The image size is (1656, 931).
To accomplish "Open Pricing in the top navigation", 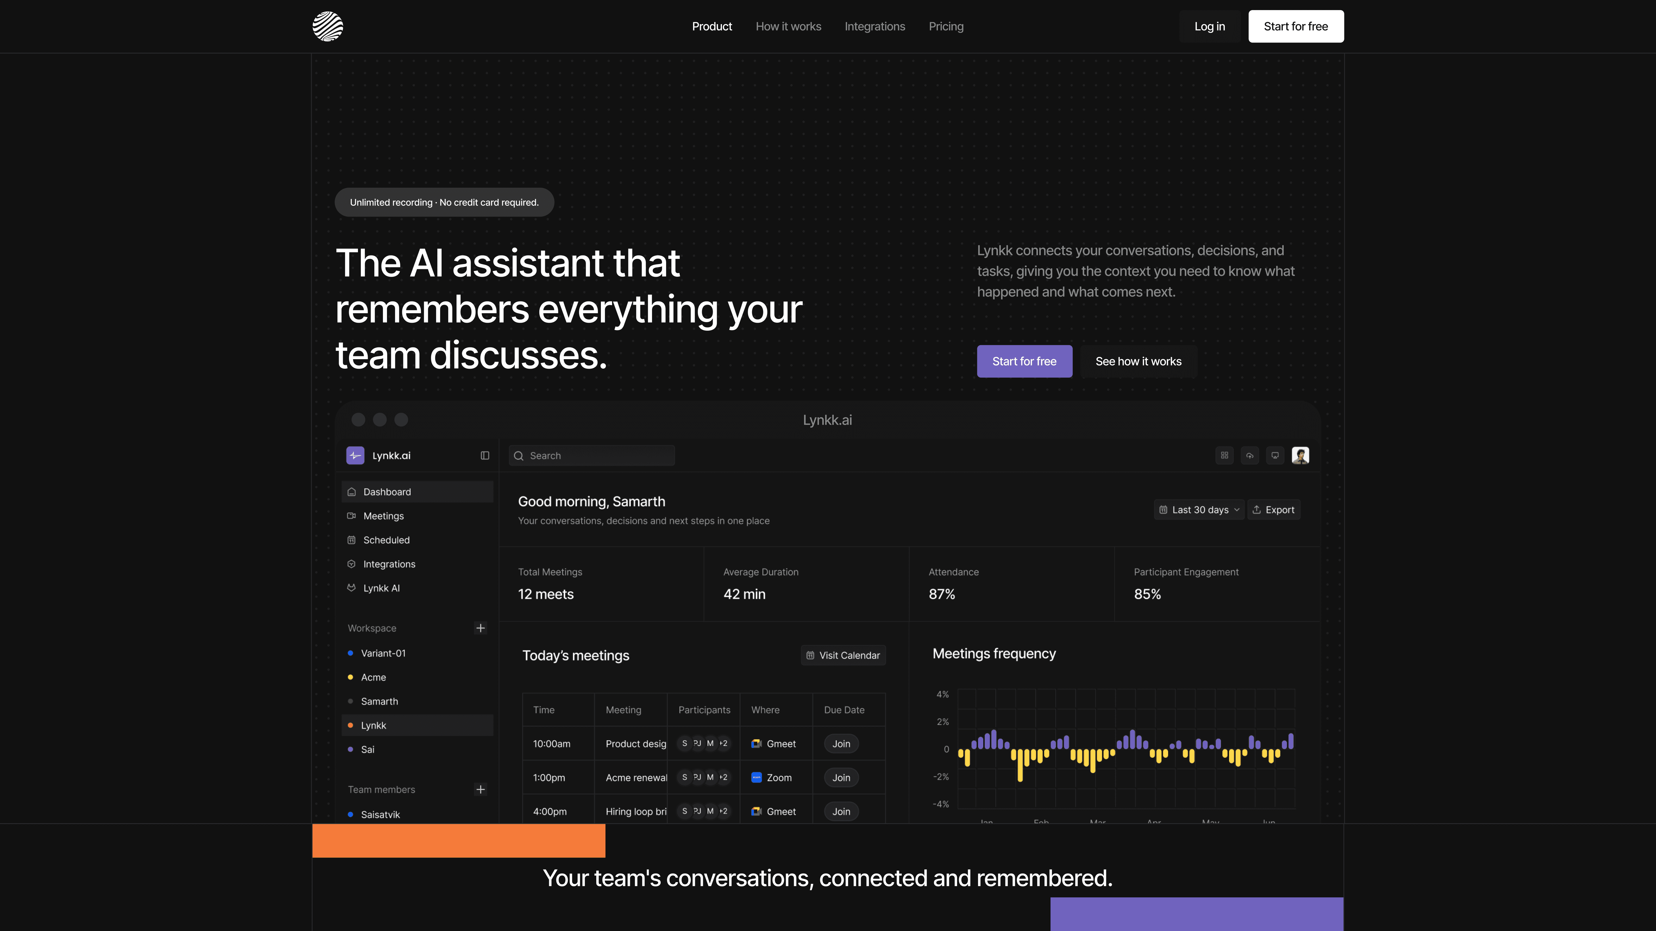I will [x=946, y=26].
